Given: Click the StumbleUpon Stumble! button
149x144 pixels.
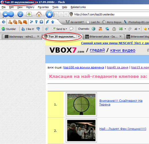Looking at the screenshot, I should click(x=9, y=29).
